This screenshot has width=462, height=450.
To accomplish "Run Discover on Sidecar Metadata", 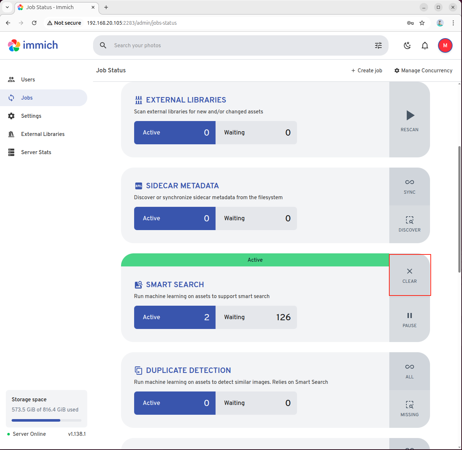I will tap(410, 224).
